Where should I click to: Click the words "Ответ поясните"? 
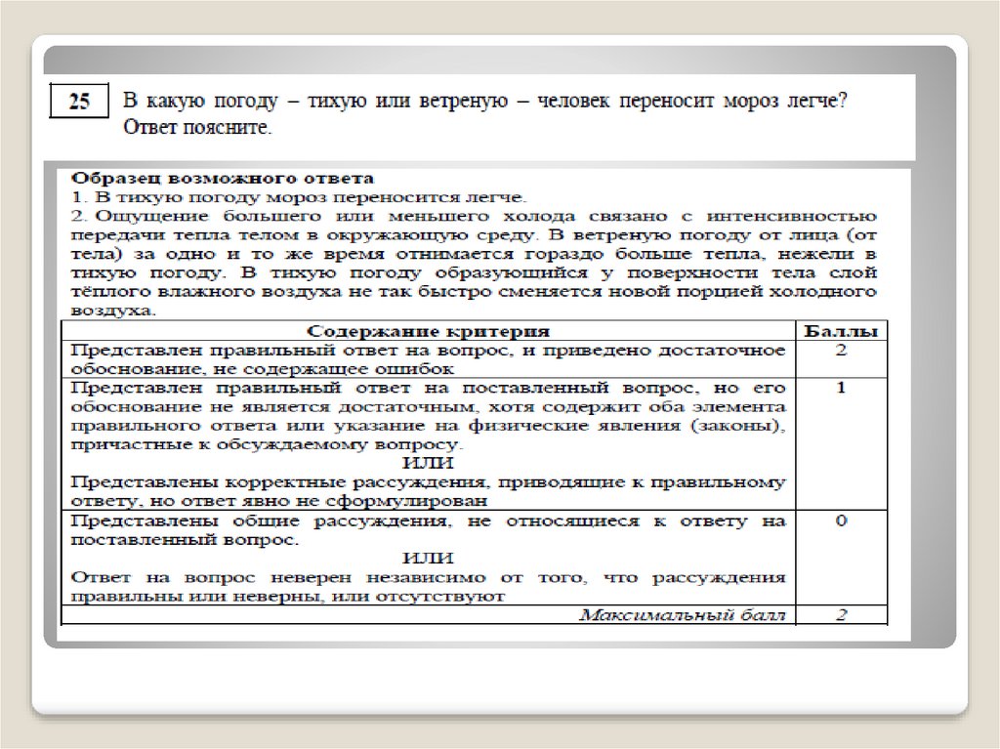[x=197, y=128]
